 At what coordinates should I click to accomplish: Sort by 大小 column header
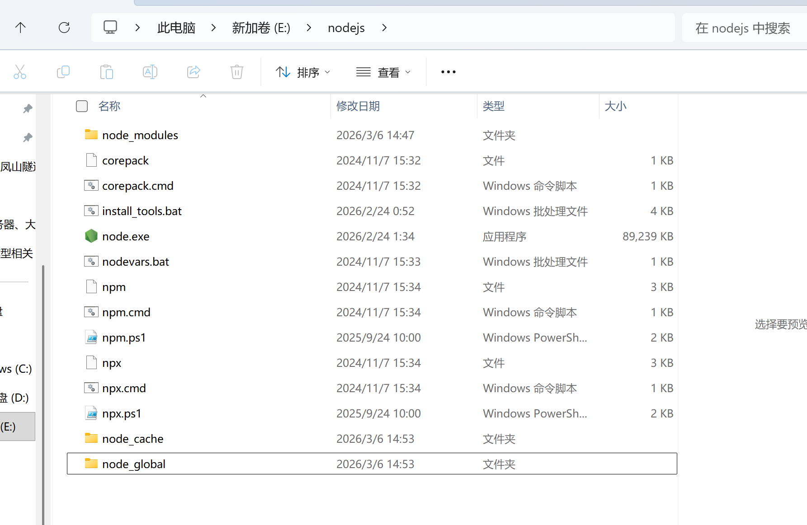click(616, 106)
